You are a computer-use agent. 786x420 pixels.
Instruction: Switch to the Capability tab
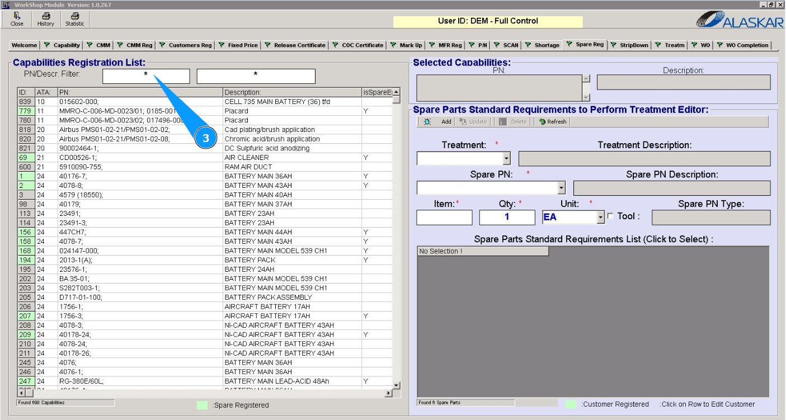click(62, 45)
